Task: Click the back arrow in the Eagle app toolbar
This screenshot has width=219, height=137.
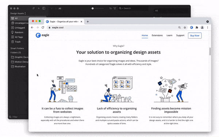Action: pos(52,8)
